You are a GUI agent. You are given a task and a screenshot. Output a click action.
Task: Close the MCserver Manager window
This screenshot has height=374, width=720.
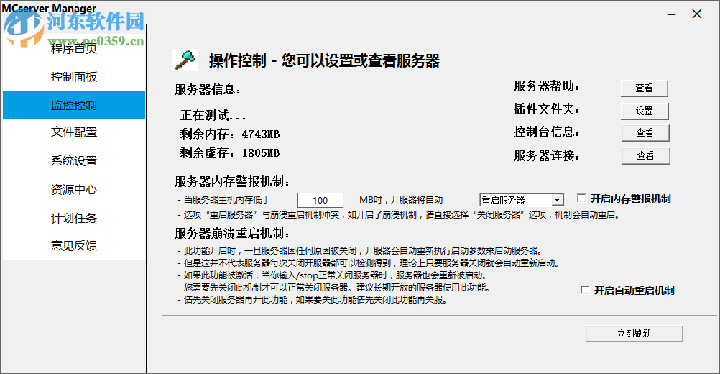[696, 14]
